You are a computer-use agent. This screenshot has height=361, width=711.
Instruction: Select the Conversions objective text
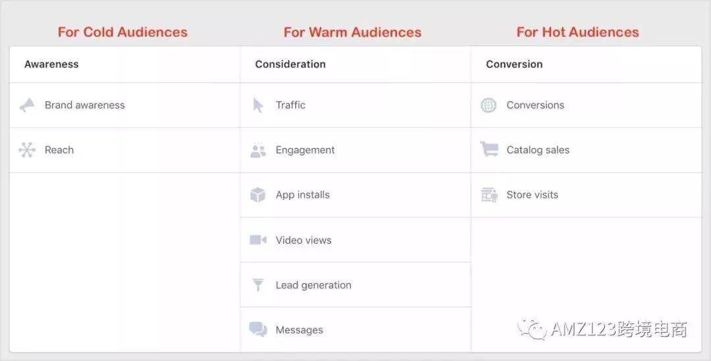pos(535,105)
